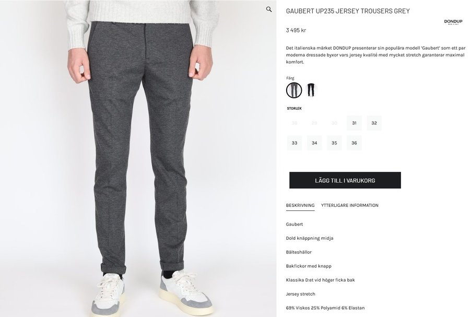Switch to the Beskrivning tab
Screen dimensions: 470x317
pos(300,206)
